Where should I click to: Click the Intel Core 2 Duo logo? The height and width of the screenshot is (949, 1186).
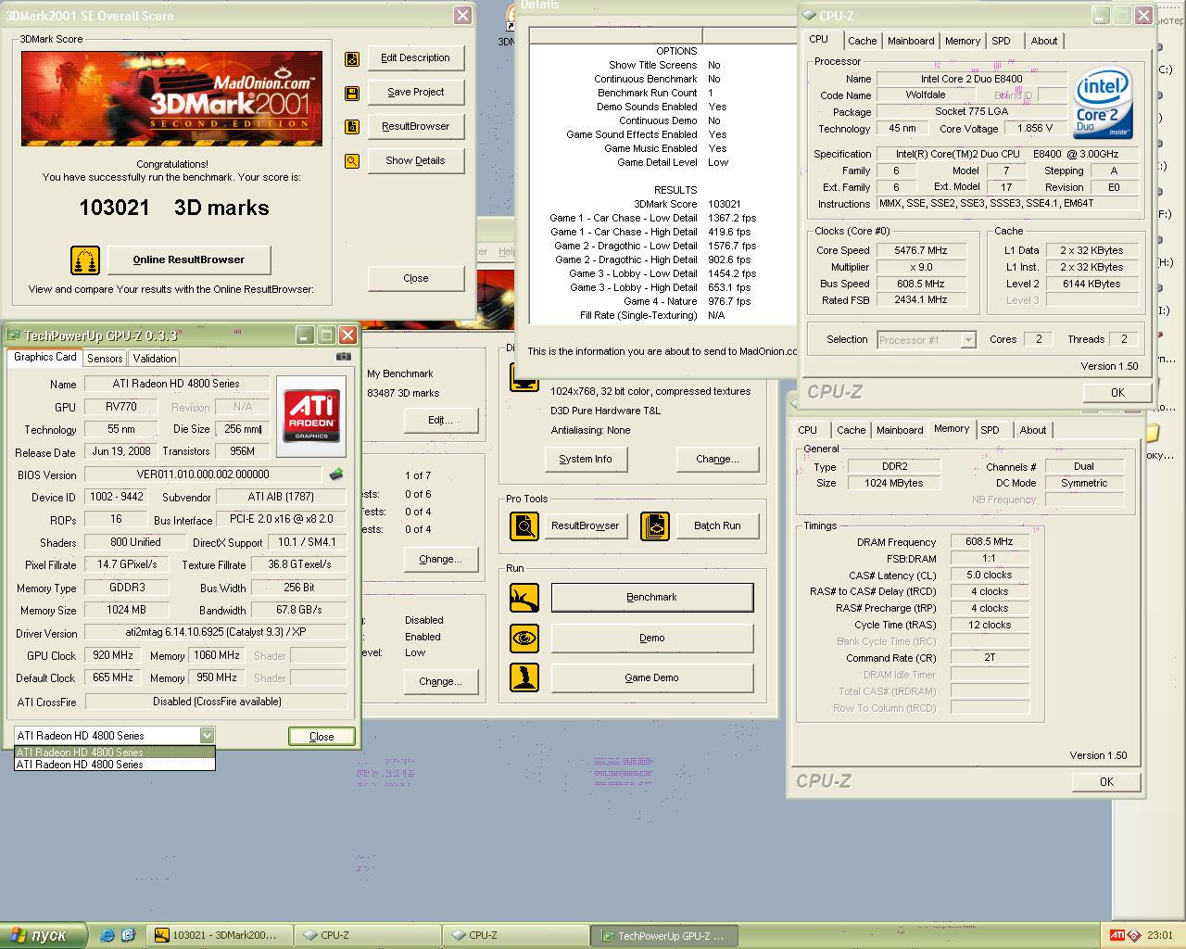click(1103, 103)
